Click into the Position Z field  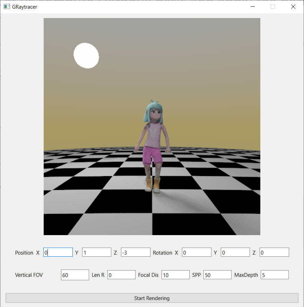(x=136, y=252)
